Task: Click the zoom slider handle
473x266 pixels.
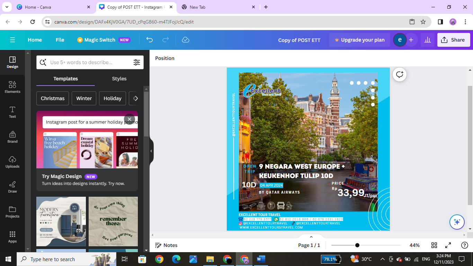Action: point(357,245)
